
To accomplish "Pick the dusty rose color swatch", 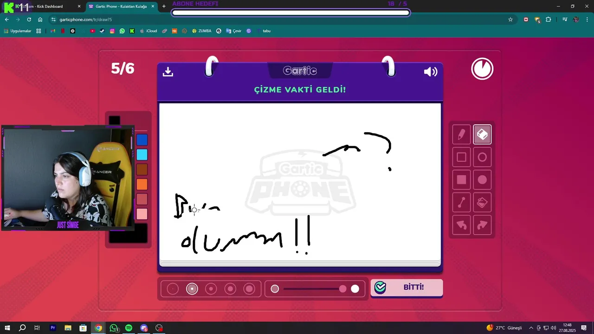I will click(142, 199).
